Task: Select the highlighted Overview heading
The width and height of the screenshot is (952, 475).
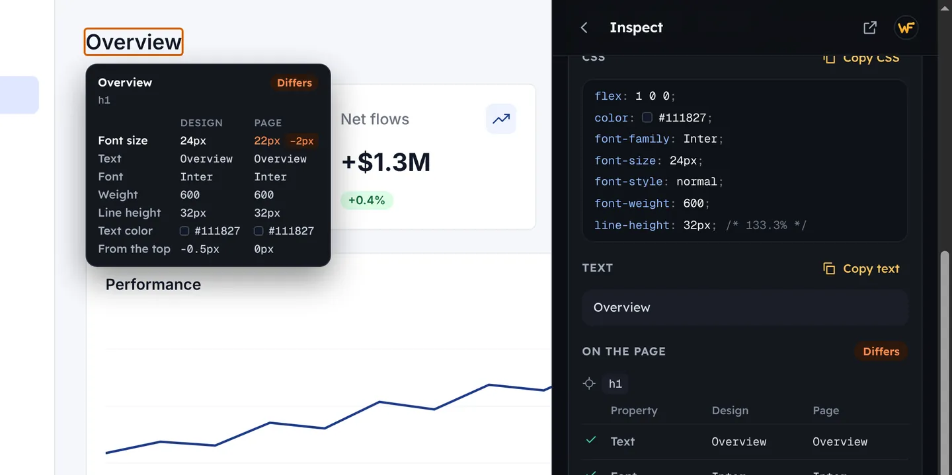Action: (x=134, y=42)
